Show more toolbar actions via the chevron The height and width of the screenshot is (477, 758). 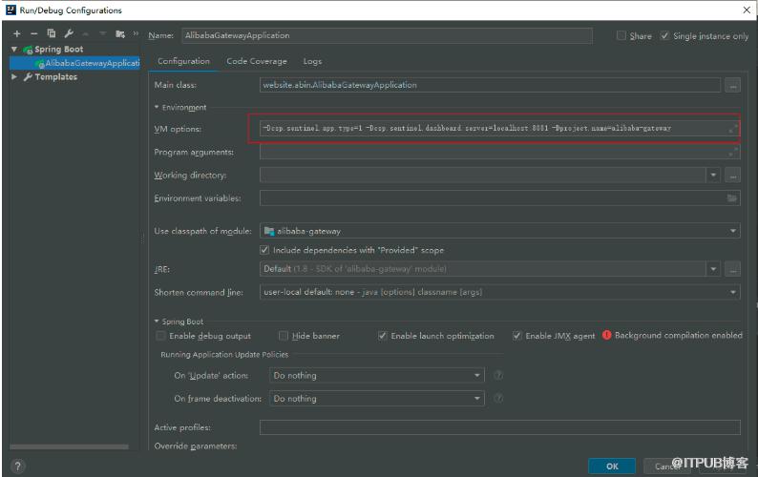point(136,33)
